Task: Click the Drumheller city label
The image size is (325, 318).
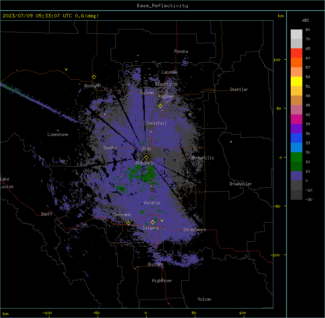Action: [x=241, y=184]
